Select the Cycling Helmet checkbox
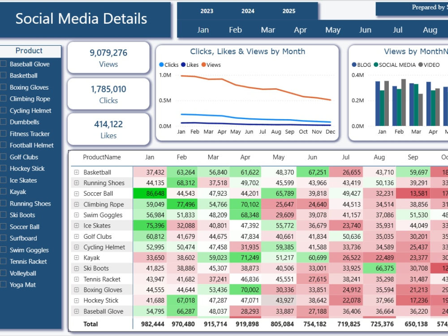The height and width of the screenshot is (336, 448). [3, 110]
